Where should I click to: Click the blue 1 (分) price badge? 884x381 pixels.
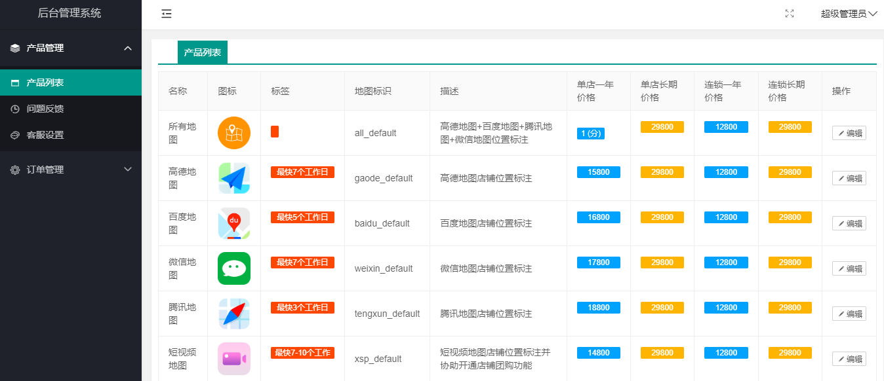tap(590, 133)
